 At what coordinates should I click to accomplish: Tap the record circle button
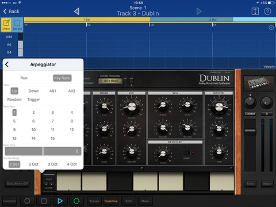pos(27,201)
